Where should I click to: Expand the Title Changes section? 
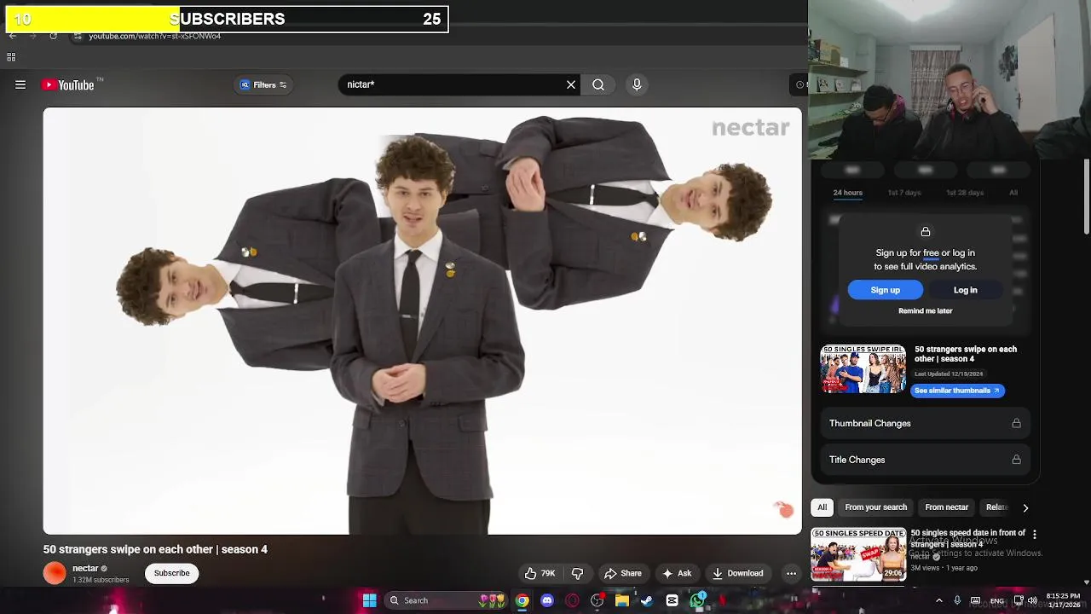pyautogui.click(x=925, y=460)
